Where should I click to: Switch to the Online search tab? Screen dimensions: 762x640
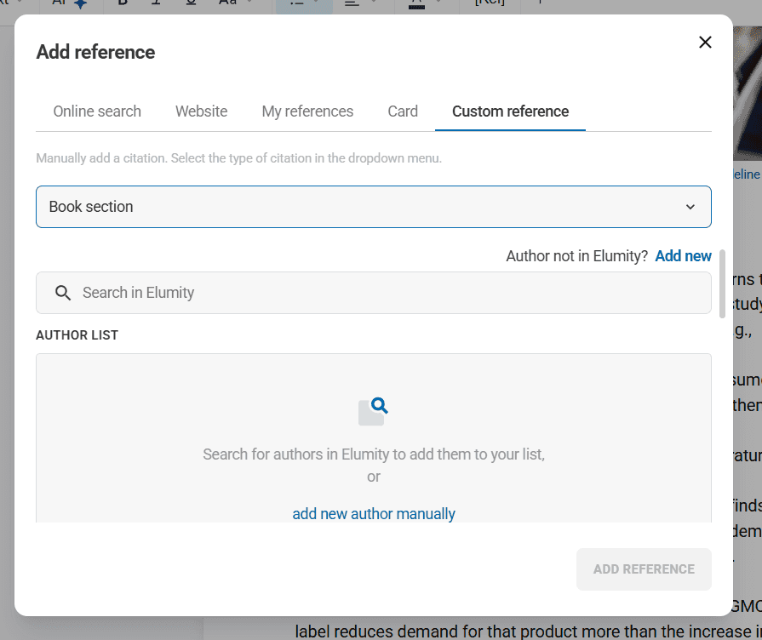[x=97, y=111]
